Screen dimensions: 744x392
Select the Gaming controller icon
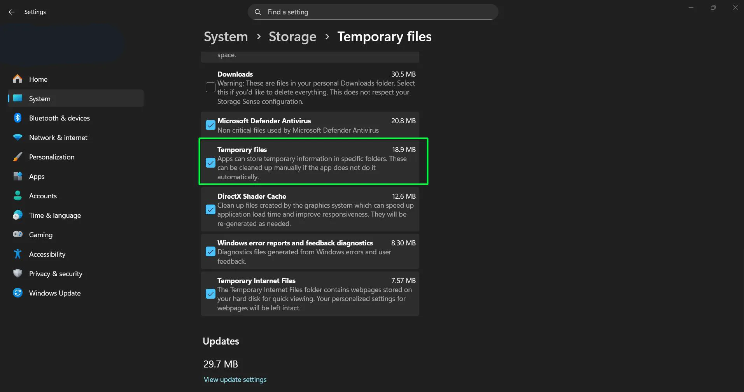pyautogui.click(x=18, y=234)
